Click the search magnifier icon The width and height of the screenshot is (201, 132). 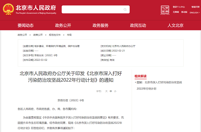click(x=125, y=9)
